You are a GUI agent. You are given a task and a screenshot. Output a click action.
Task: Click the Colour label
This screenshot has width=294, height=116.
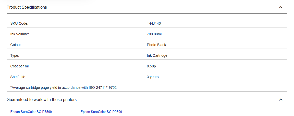16,45
